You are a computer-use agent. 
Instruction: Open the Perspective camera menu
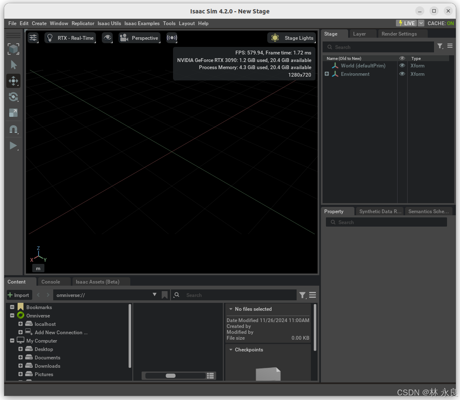pyautogui.click(x=140, y=38)
